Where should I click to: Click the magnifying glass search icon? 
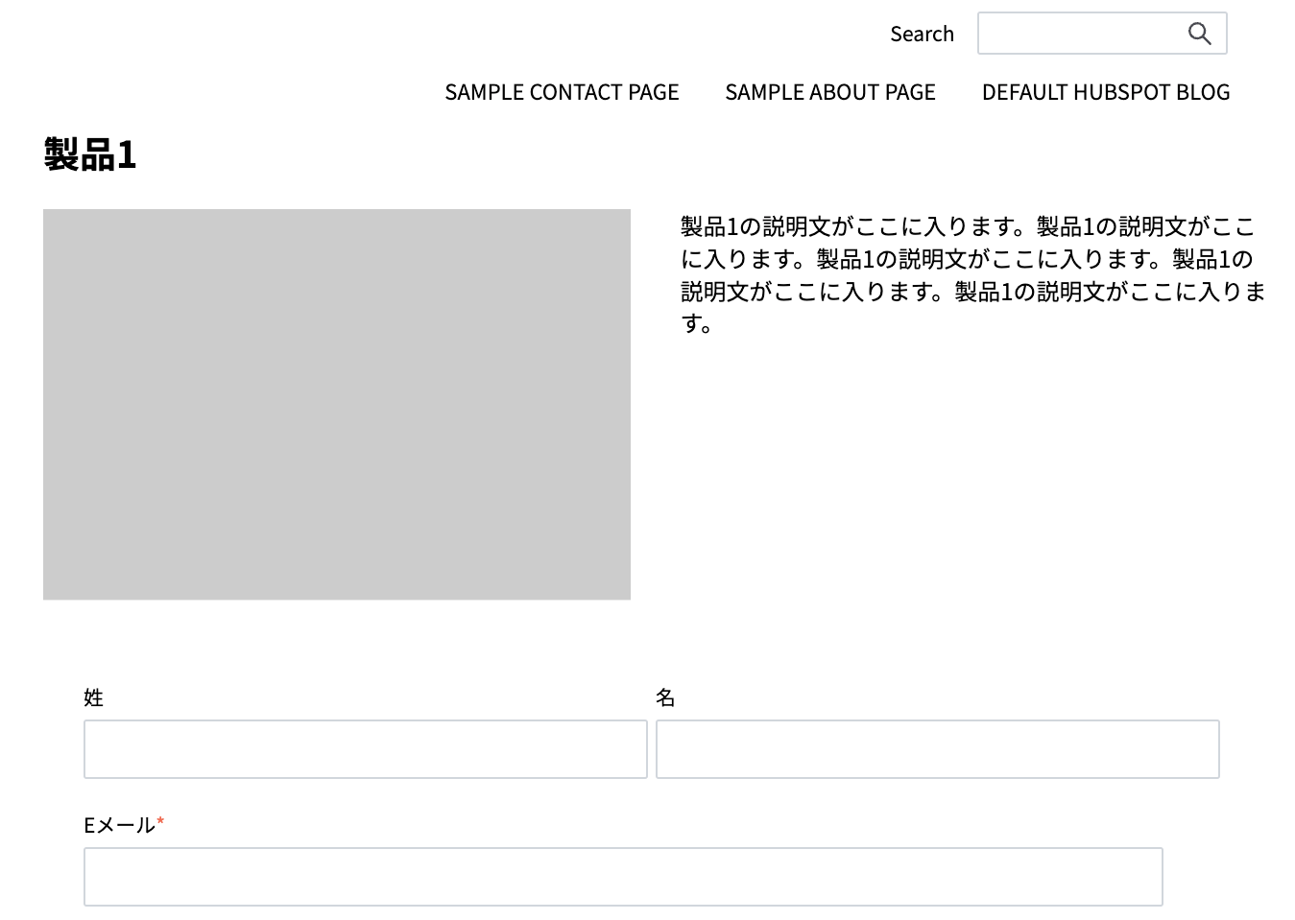click(x=1199, y=34)
